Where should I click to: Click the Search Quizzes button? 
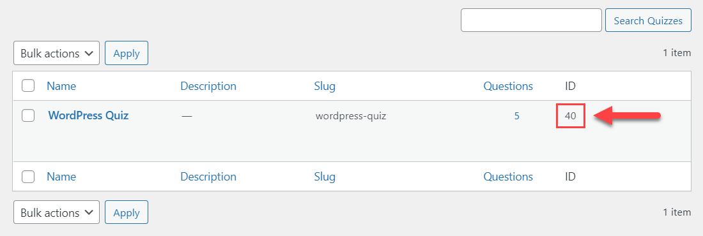648,20
